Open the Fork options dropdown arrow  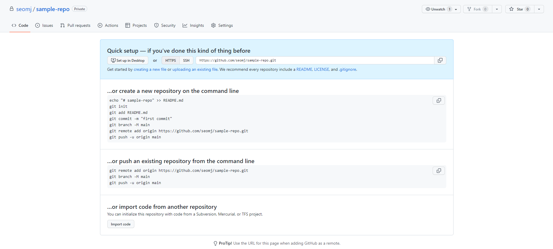(497, 9)
